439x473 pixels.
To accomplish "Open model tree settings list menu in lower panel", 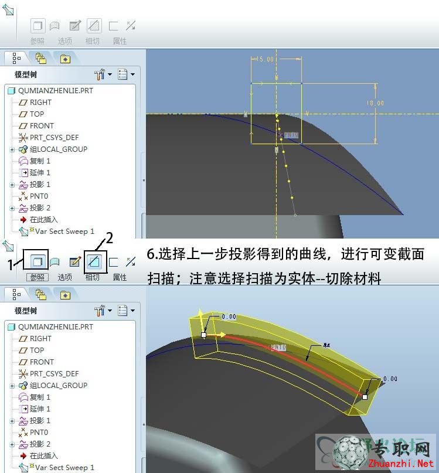I will (x=126, y=311).
